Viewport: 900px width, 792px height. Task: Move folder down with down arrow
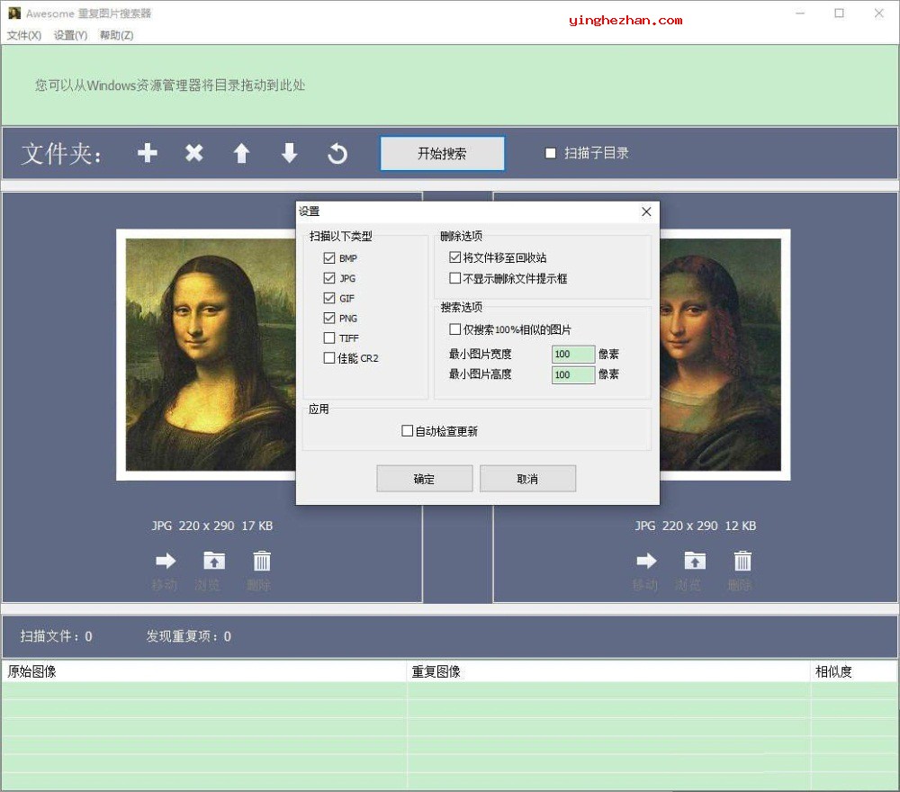click(x=289, y=153)
